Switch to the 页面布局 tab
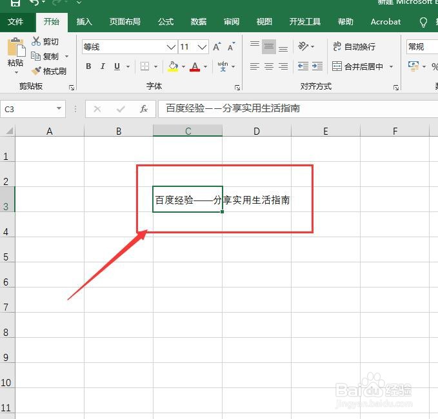This screenshot has height=419, width=438. [125, 22]
